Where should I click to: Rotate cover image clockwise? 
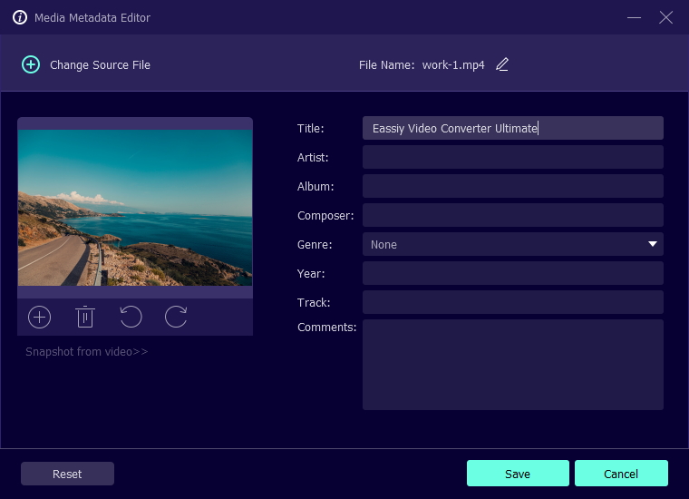176,317
